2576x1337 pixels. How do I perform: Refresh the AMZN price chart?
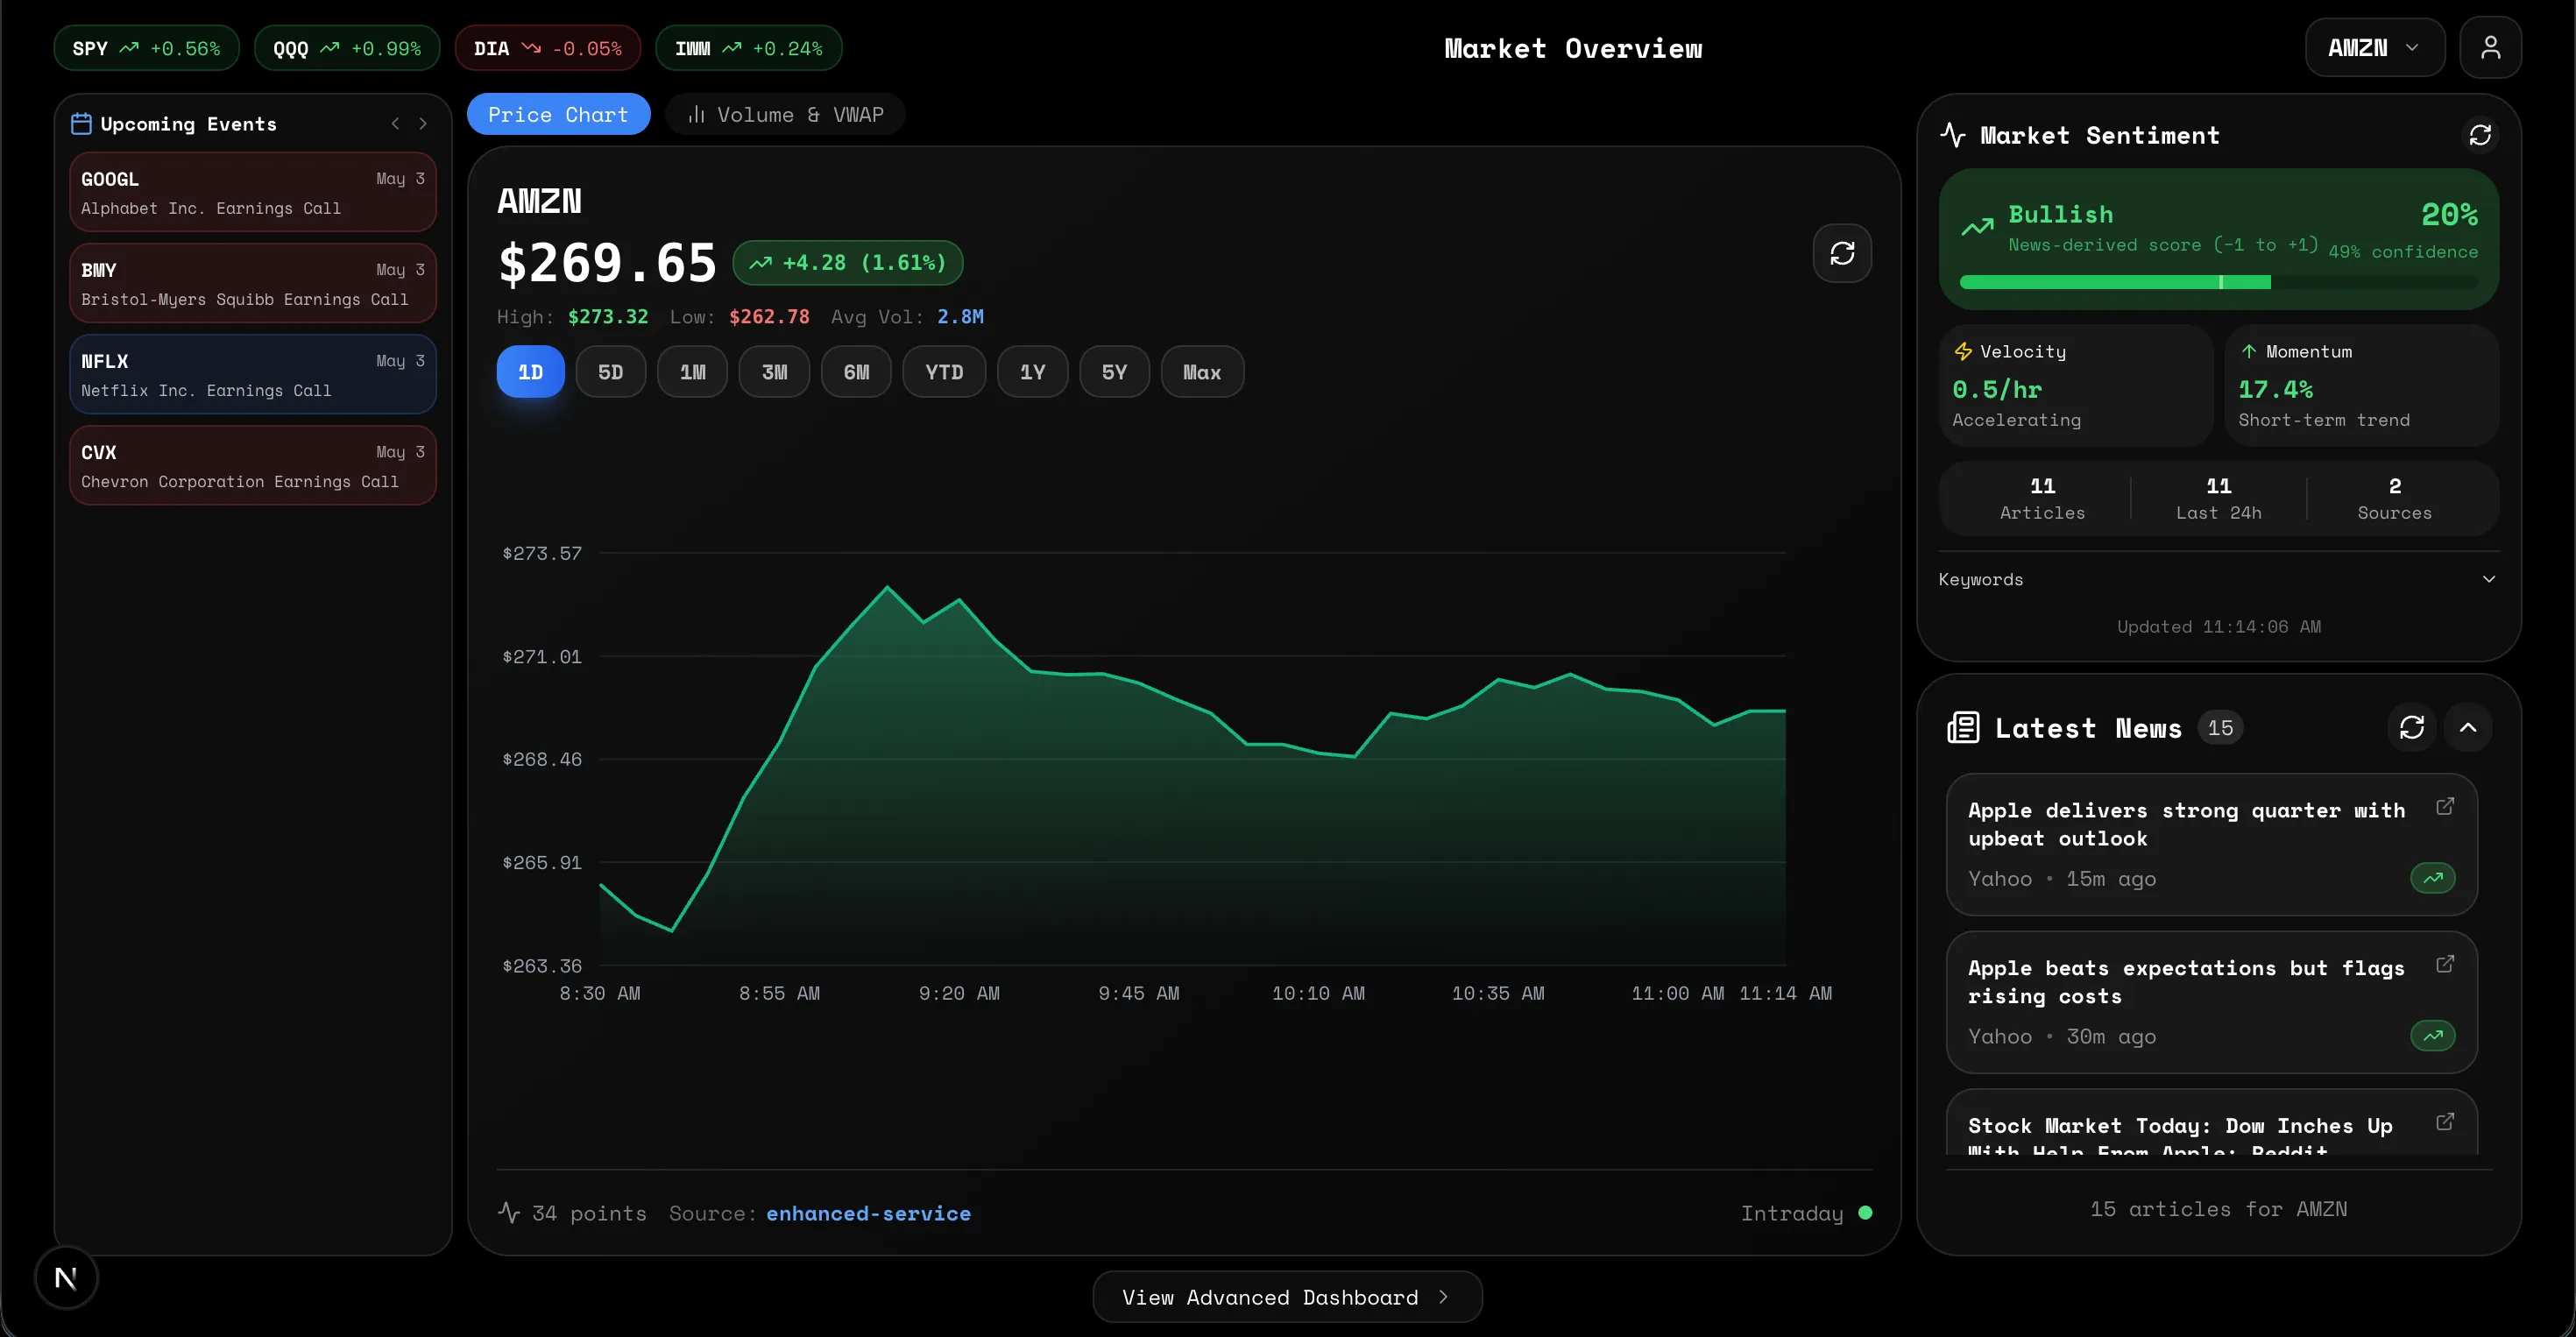(1842, 253)
